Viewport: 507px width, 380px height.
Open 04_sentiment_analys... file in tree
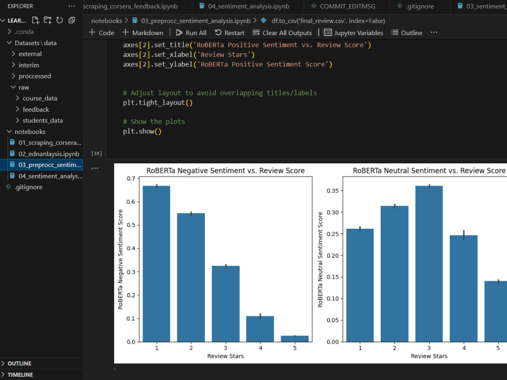pos(42,176)
